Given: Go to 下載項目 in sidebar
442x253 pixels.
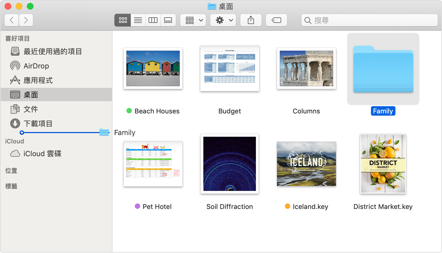Looking at the screenshot, I should pos(38,123).
